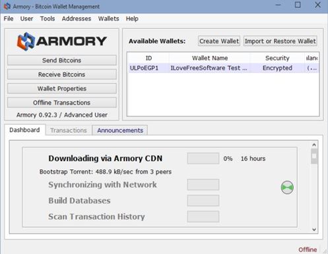The height and width of the screenshot is (254, 328).
Task: Open the Help menu
Action: (132, 18)
